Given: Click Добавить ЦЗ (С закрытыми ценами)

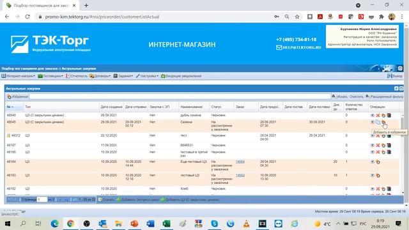Looking at the screenshot, I should pyautogui.click(x=190, y=200).
